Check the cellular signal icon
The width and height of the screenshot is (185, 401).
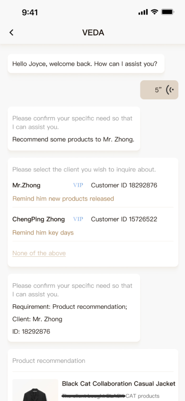(143, 12)
